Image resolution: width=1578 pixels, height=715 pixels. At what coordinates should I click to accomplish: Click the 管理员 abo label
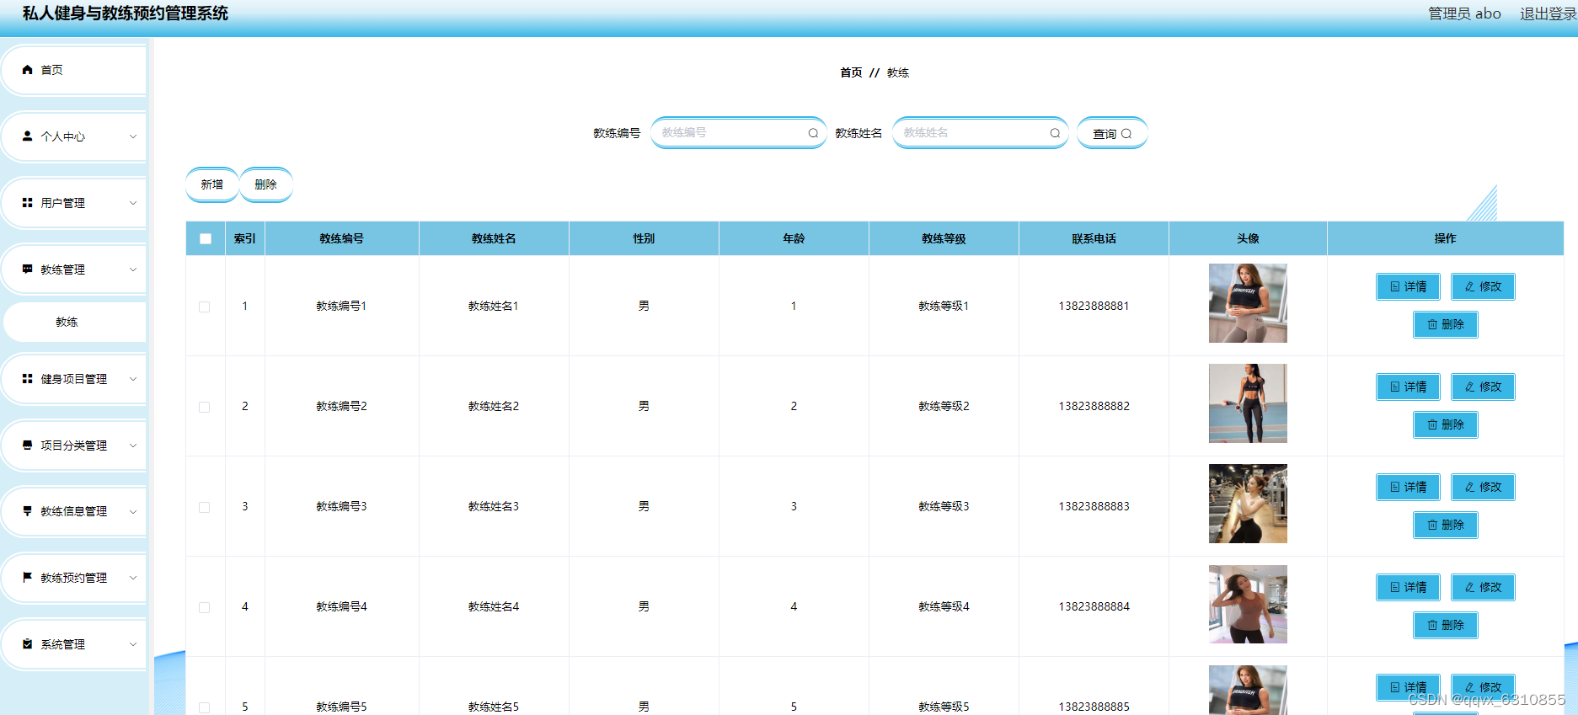[x=1464, y=13]
